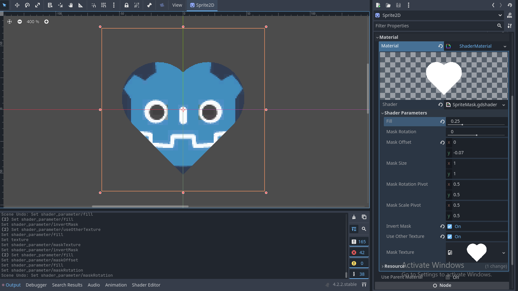
Task: Copy the 4.2.2.stable version label
Action: pyautogui.click(x=345, y=284)
